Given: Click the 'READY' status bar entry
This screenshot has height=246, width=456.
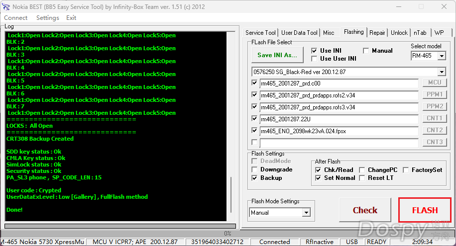Looking at the screenshot, I should [377, 242].
